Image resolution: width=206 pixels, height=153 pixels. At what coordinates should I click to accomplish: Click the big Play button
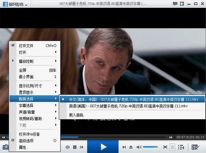(103, 147)
